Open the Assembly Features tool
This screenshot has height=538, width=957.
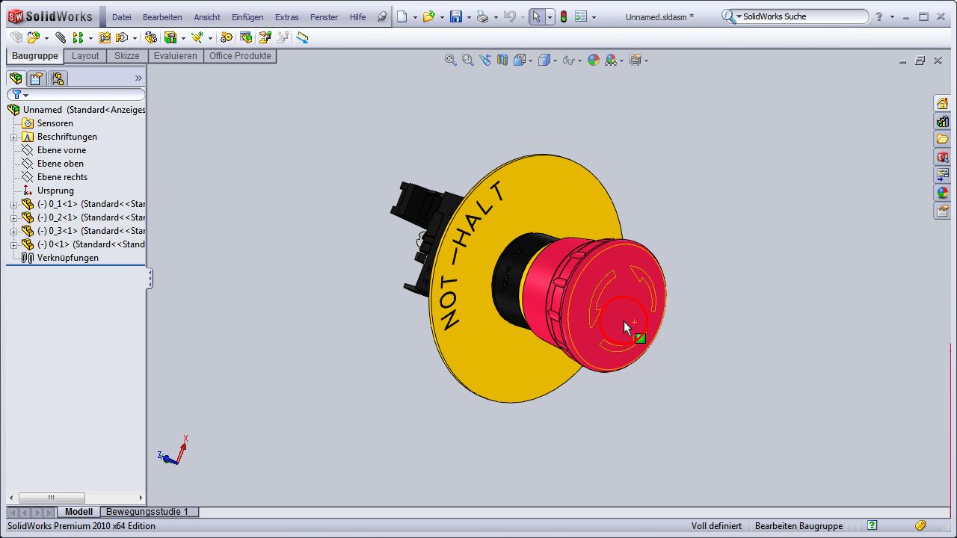[x=170, y=37]
